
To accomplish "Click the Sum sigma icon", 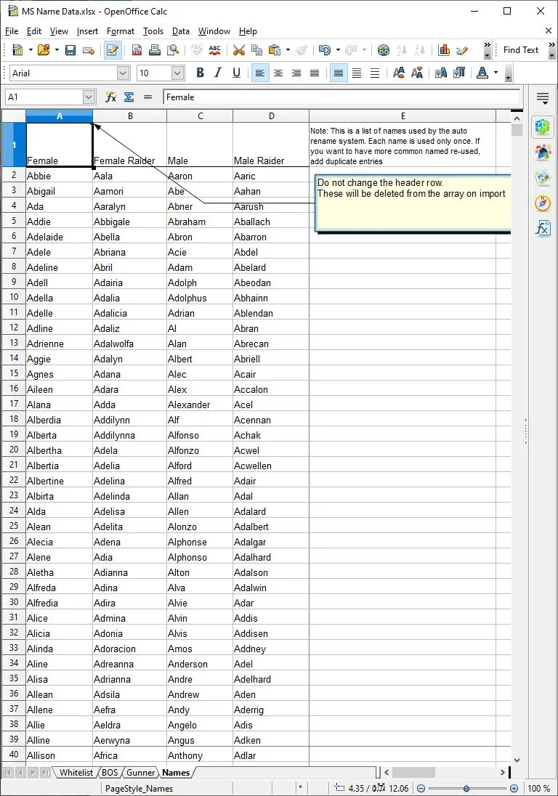I will (x=129, y=97).
